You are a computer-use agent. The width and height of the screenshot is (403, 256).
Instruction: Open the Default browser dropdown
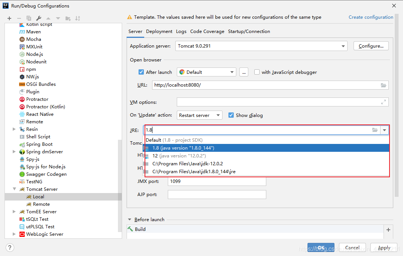tap(232, 72)
